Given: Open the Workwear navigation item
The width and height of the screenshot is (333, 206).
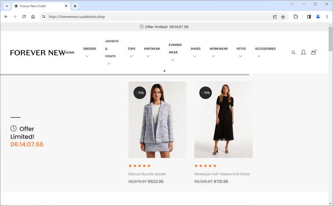Looking at the screenshot, I should click(x=218, y=49).
